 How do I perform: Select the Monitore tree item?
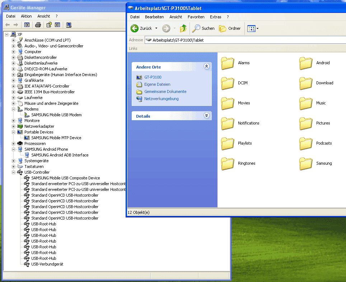tap(32, 121)
